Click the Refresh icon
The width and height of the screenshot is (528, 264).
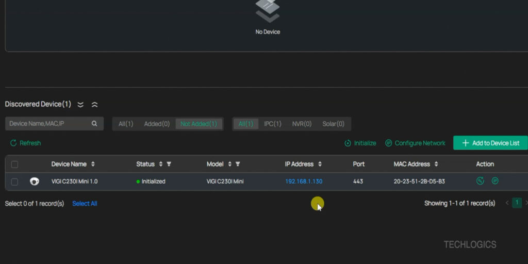pyautogui.click(x=13, y=143)
